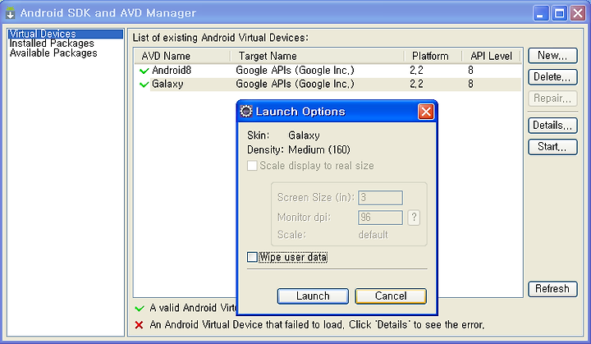Click the Monitor dpi input field
The width and height of the screenshot is (591, 344).
coord(380,218)
